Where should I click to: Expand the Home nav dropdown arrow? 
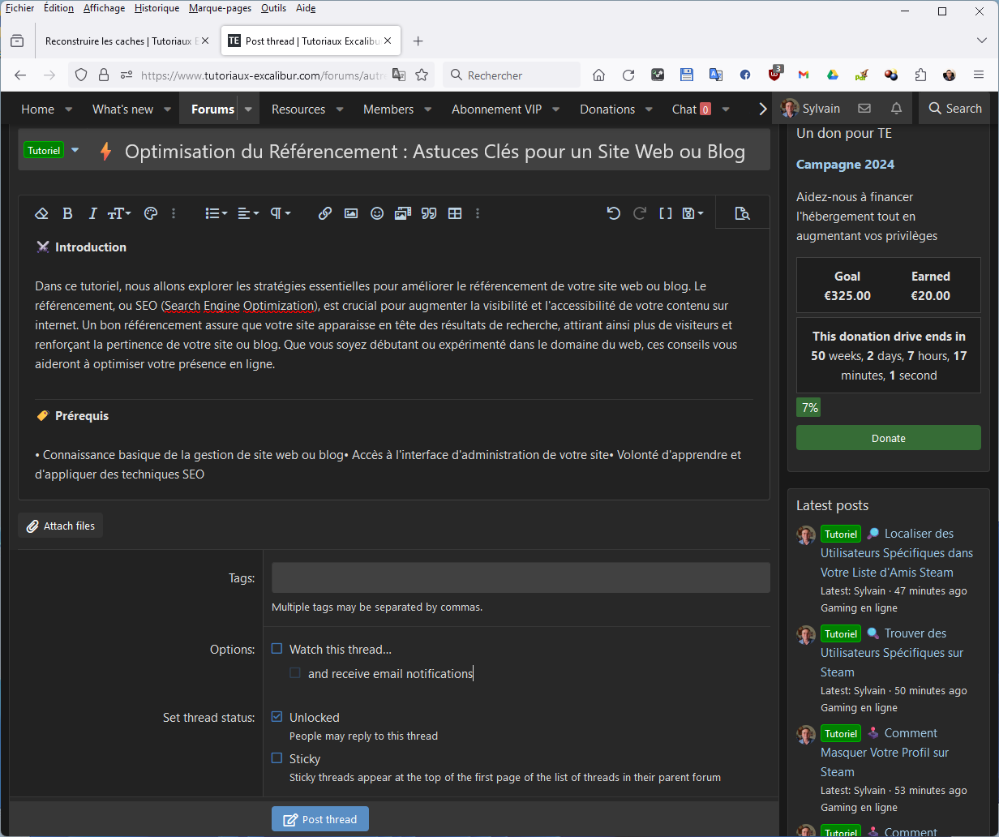(68, 109)
